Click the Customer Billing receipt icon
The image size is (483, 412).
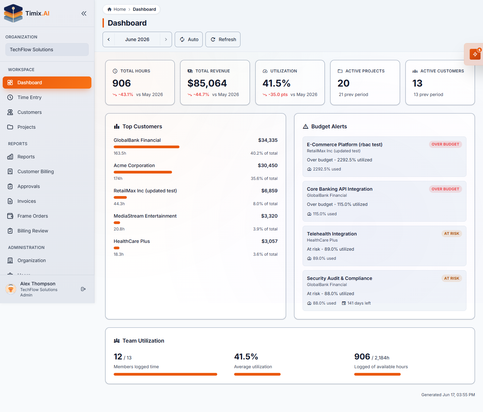click(x=10, y=171)
